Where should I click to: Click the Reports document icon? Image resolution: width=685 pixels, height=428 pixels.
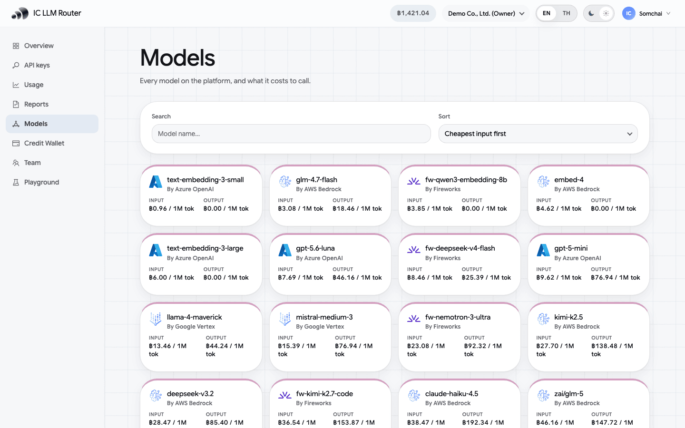tap(16, 104)
